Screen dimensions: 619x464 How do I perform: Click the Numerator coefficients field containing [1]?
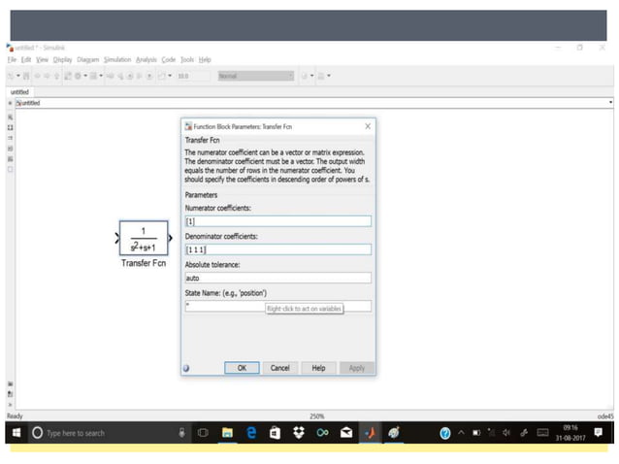[x=277, y=221]
